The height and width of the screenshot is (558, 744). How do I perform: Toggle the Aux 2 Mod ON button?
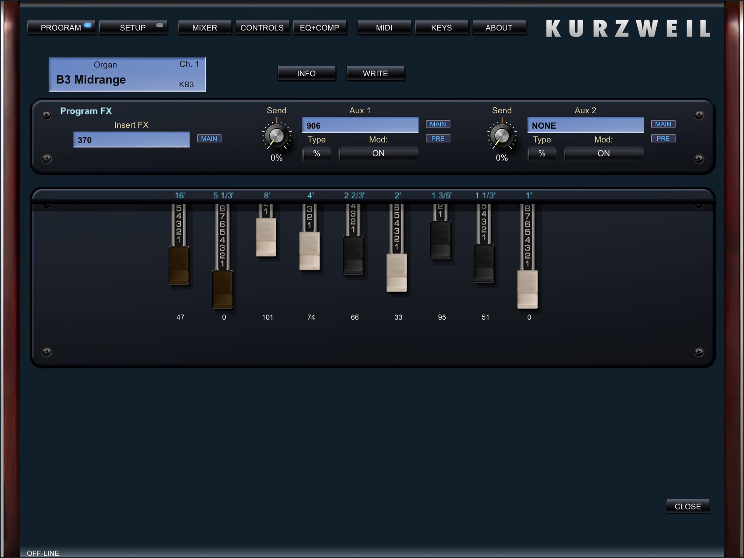point(604,153)
